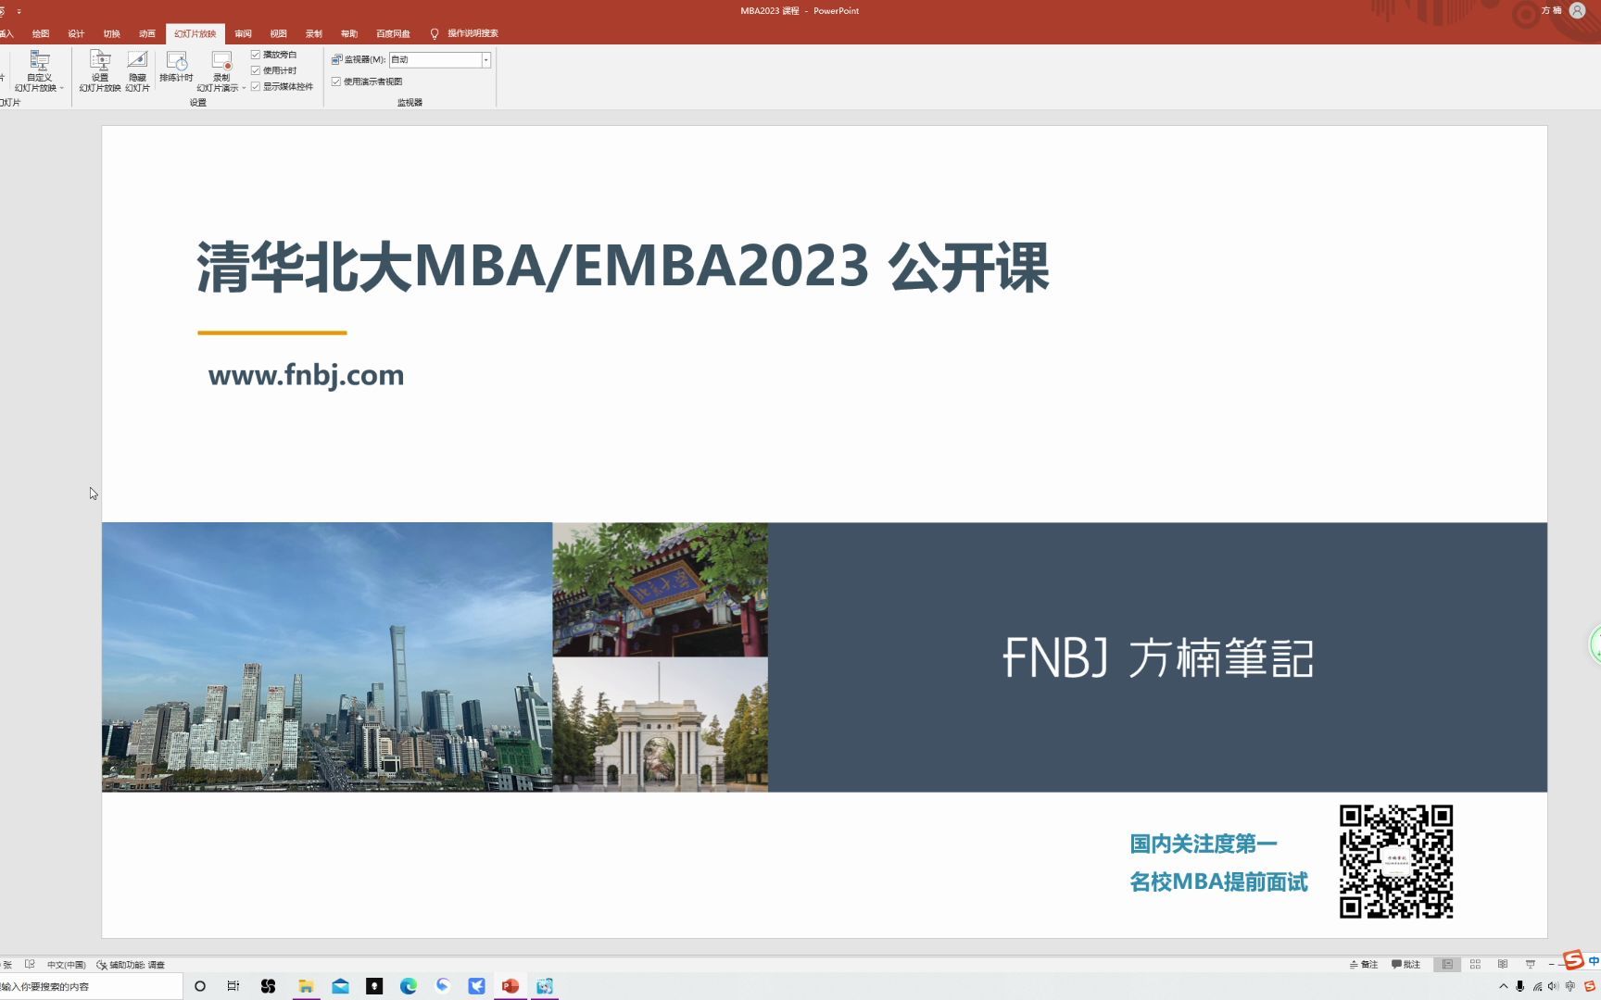The image size is (1601, 1000).
Task: Switch to the 动画 (Animations) ribbon tab
Action: click(x=147, y=33)
